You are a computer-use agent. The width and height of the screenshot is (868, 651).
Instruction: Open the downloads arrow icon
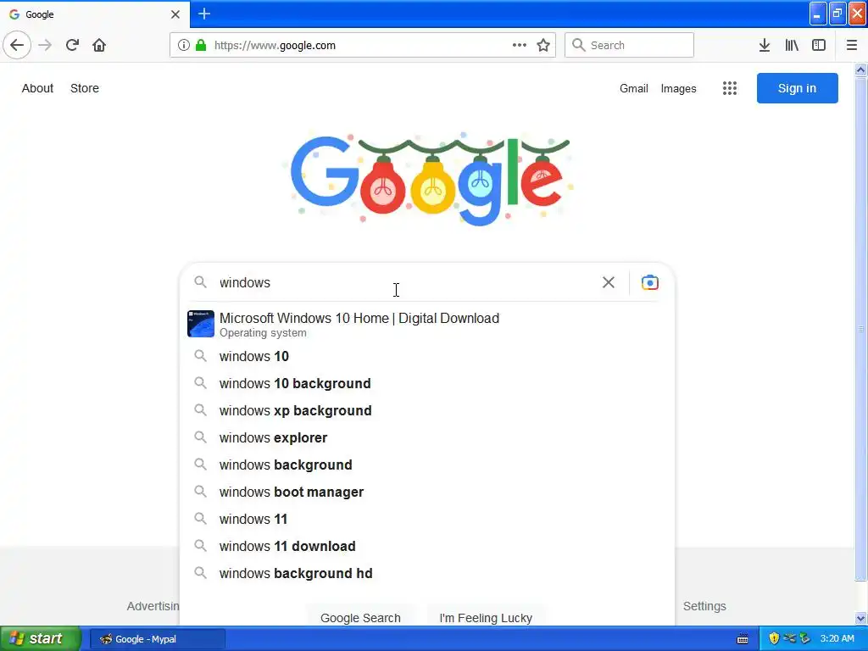[765, 46]
